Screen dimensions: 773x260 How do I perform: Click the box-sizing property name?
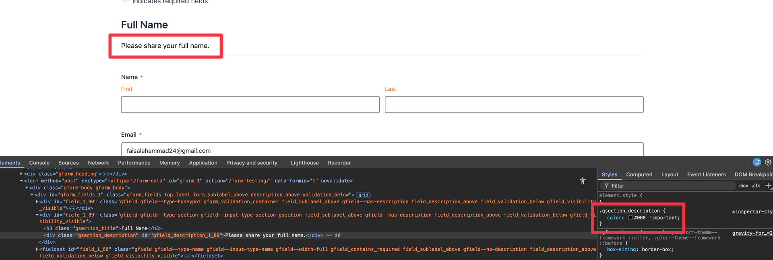621,250
